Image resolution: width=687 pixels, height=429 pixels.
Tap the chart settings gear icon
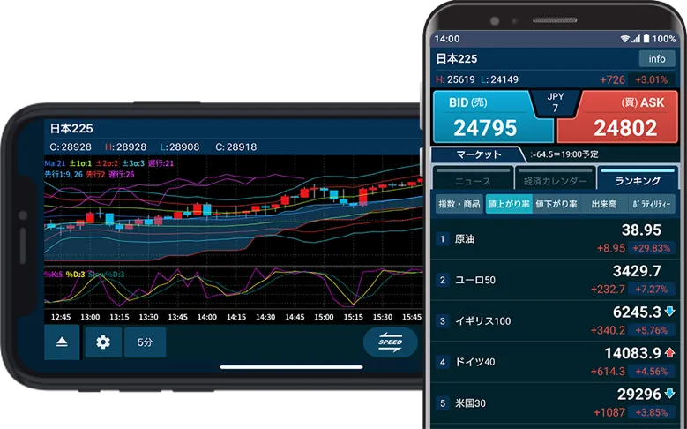(x=103, y=342)
